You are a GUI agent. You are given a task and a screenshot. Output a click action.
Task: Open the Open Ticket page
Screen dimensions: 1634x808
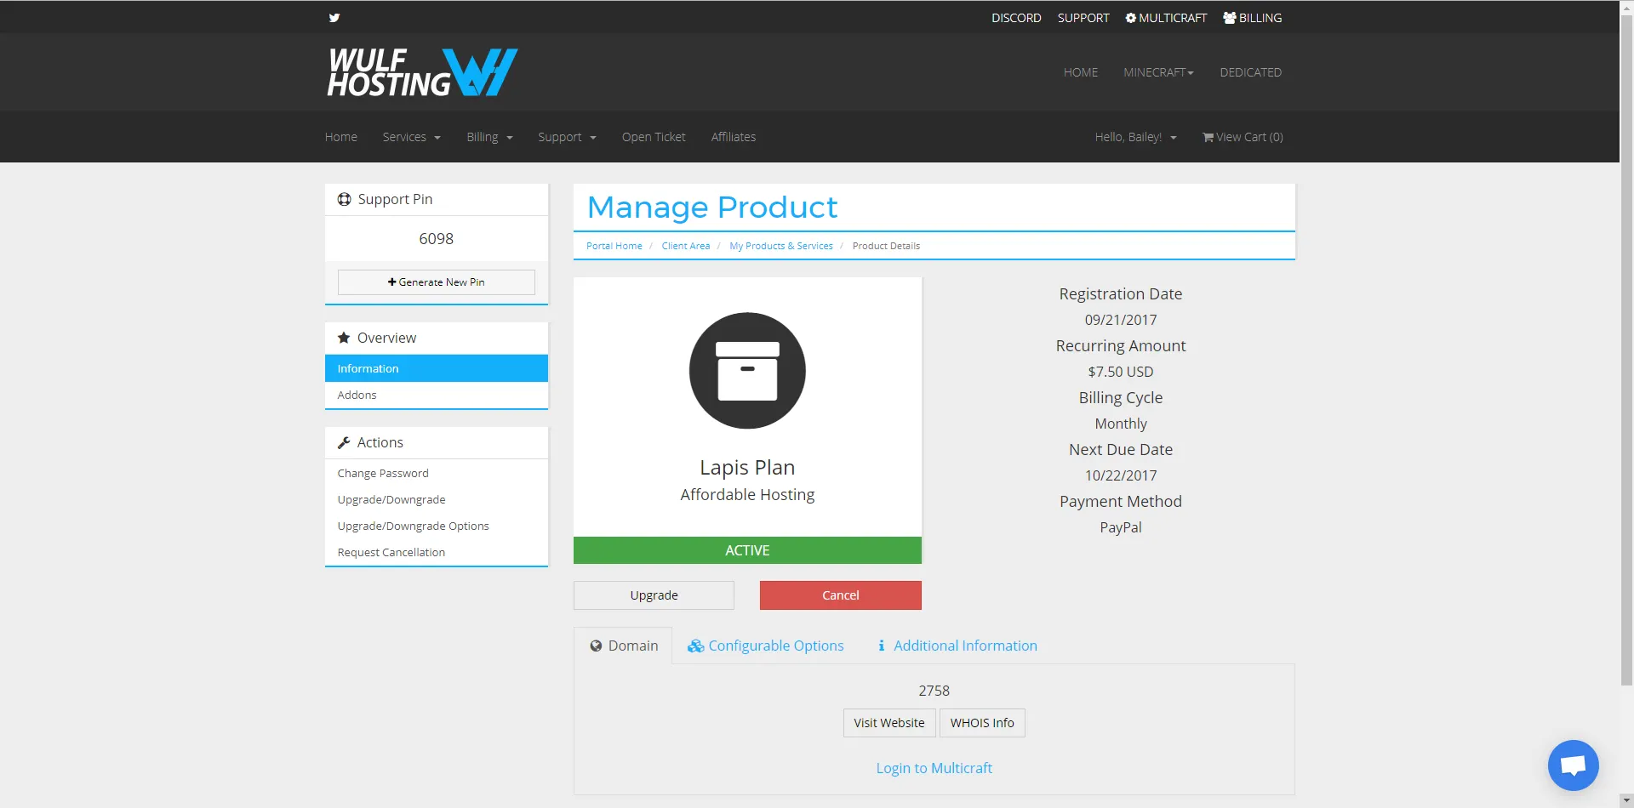[654, 137]
